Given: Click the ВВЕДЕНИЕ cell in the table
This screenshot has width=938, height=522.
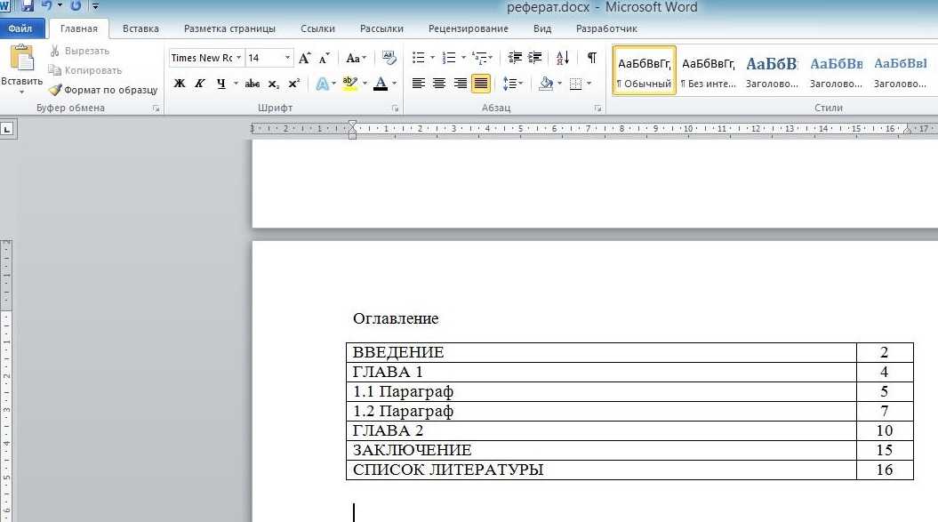Looking at the screenshot, I should pos(398,352).
